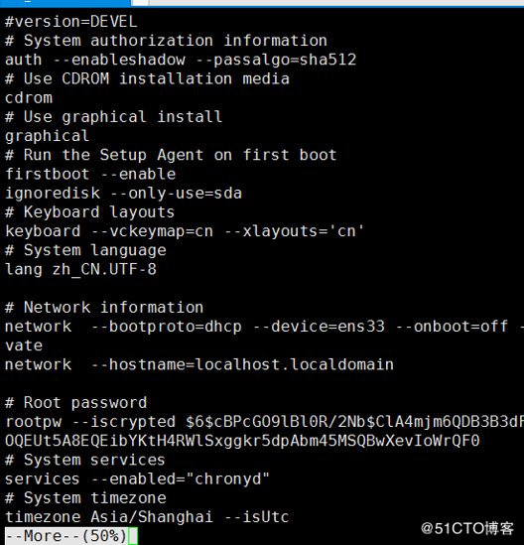The width and height of the screenshot is (524, 545).
Task: Click the services --enabled="chronyd" line
Action: pyautogui.click(x=137, y=478)
